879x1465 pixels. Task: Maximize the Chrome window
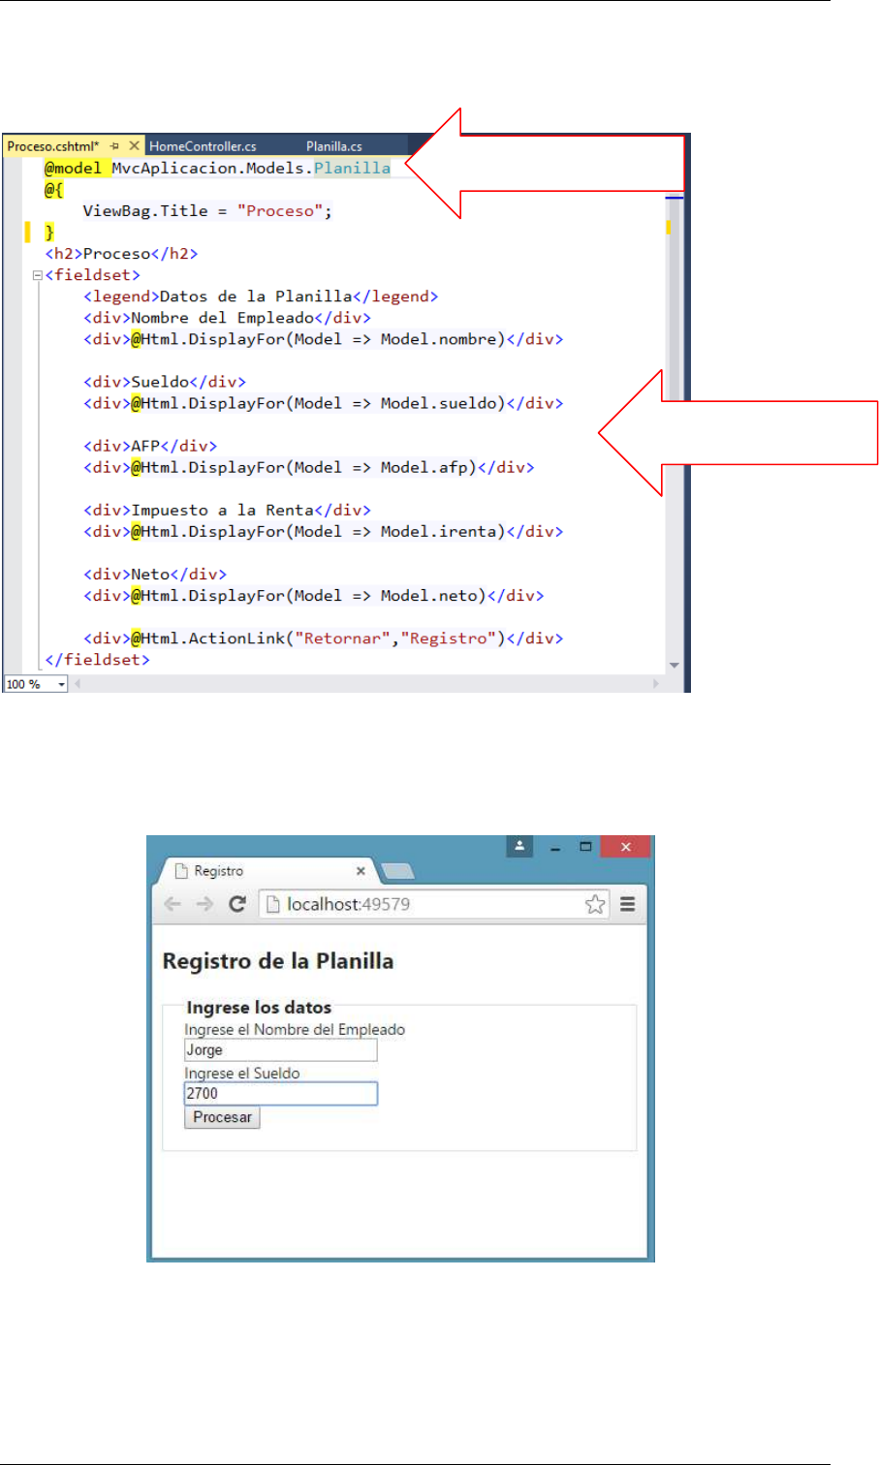coord(585,847)
